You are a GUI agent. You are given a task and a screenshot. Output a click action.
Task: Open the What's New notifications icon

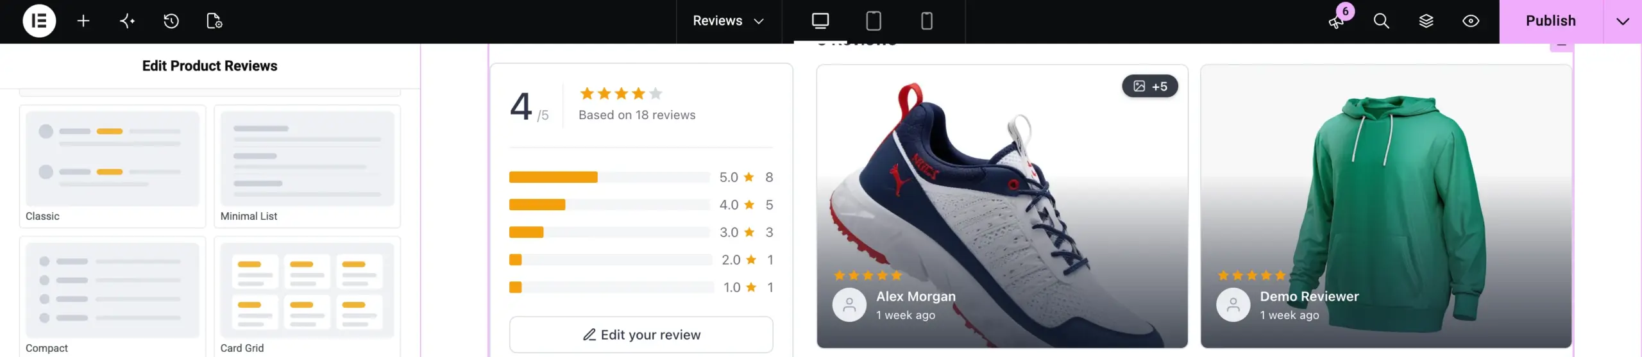[1337, 21]
